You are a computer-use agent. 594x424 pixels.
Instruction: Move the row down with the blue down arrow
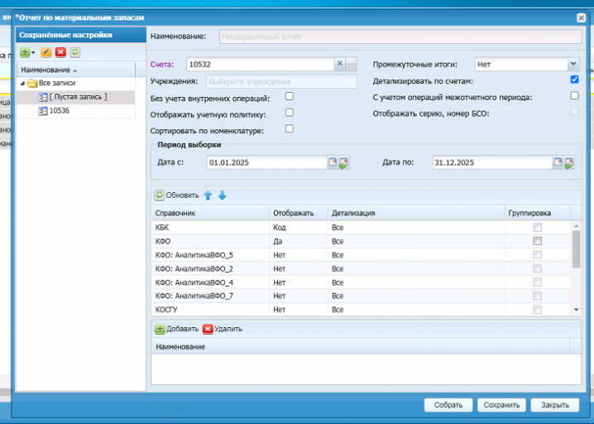223,195
